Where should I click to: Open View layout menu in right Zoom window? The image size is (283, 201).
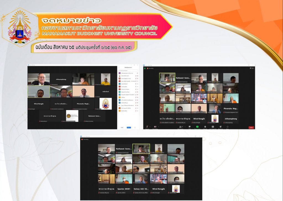252,68
